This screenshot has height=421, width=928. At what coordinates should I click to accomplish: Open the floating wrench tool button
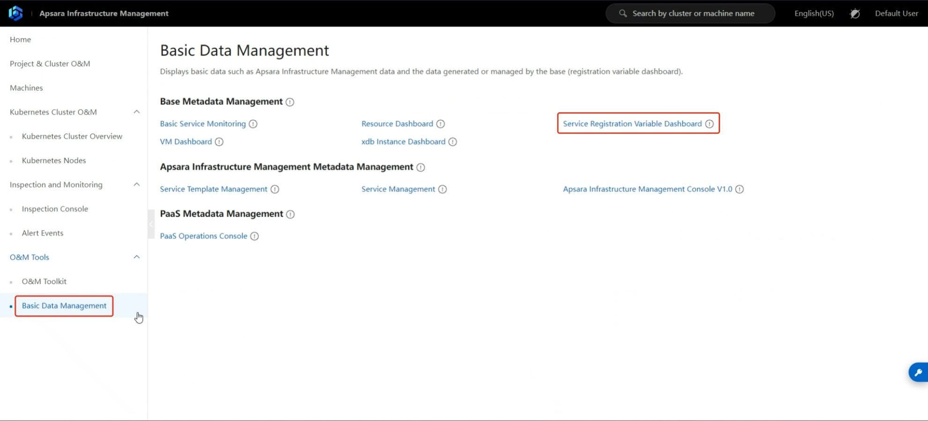(918, 372)
